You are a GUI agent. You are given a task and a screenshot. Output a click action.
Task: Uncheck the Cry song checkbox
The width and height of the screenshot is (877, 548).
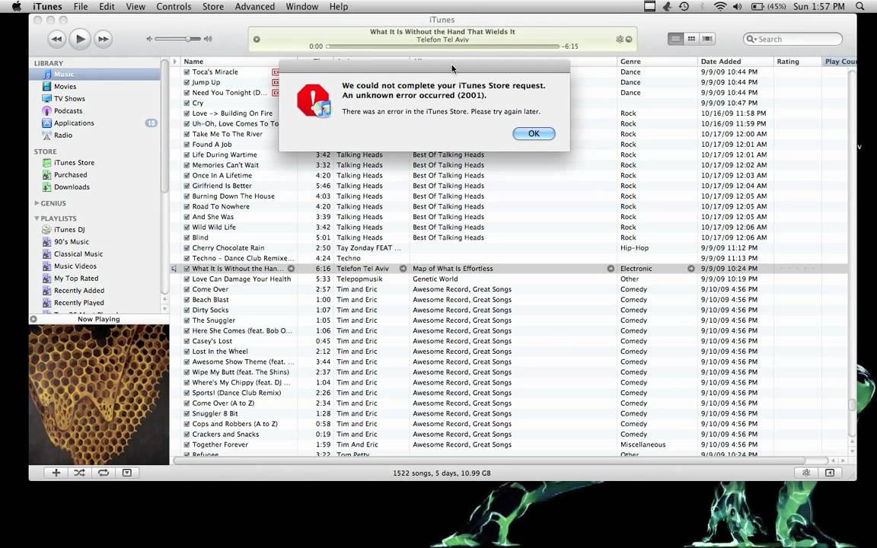[187, 104]
